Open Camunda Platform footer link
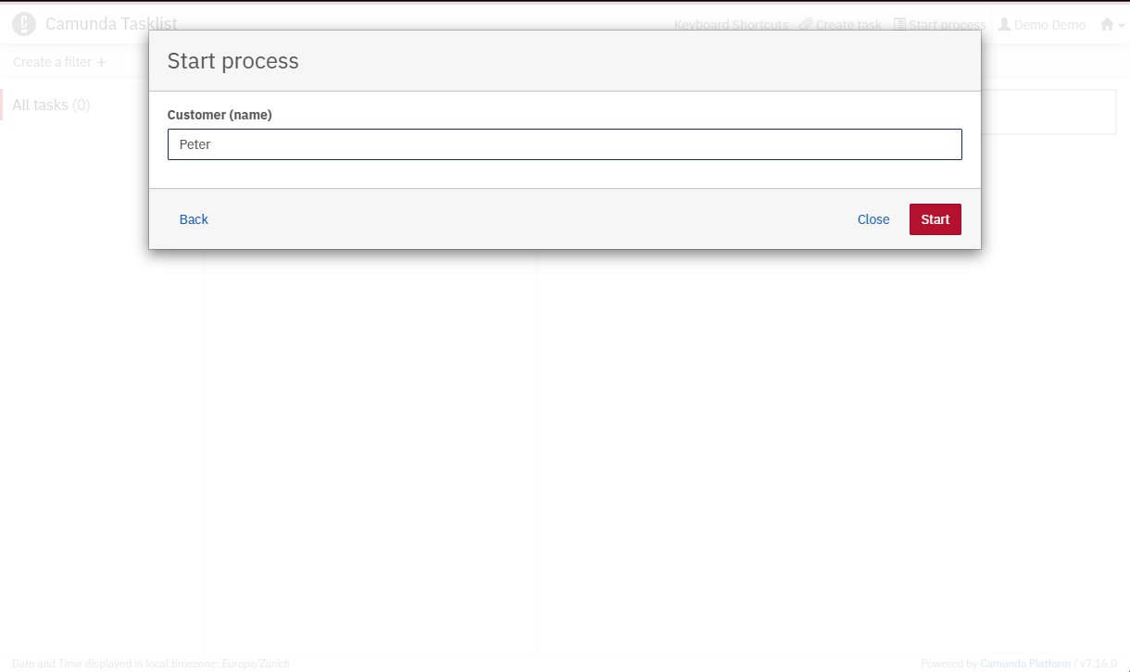Viewport: 1130px width, 672px height. [1024, 664]
